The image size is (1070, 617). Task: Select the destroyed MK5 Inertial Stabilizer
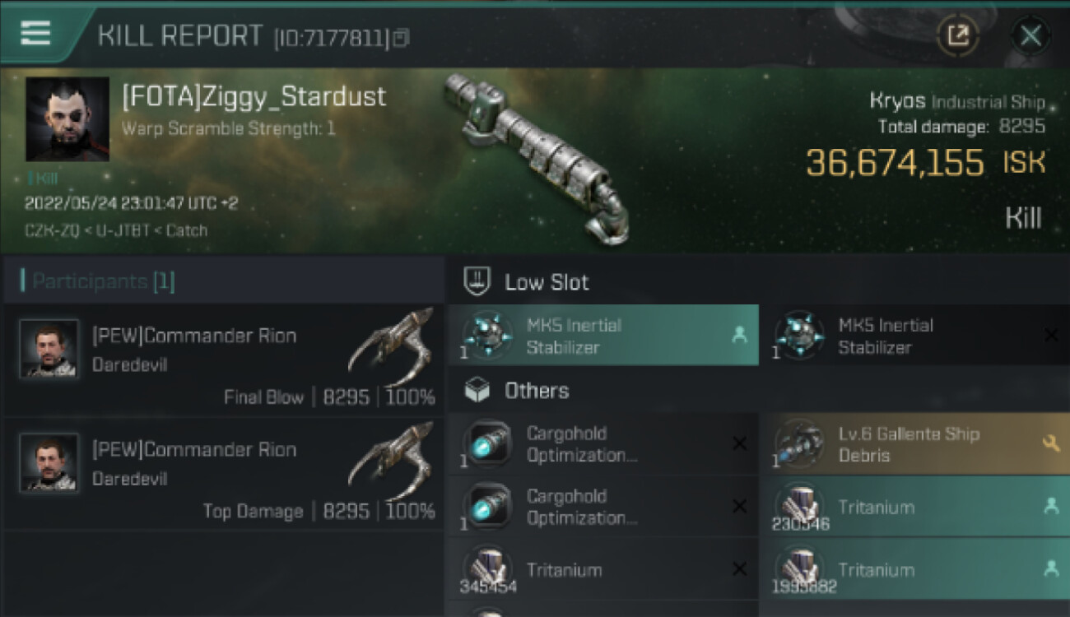(x=914, y=336)
